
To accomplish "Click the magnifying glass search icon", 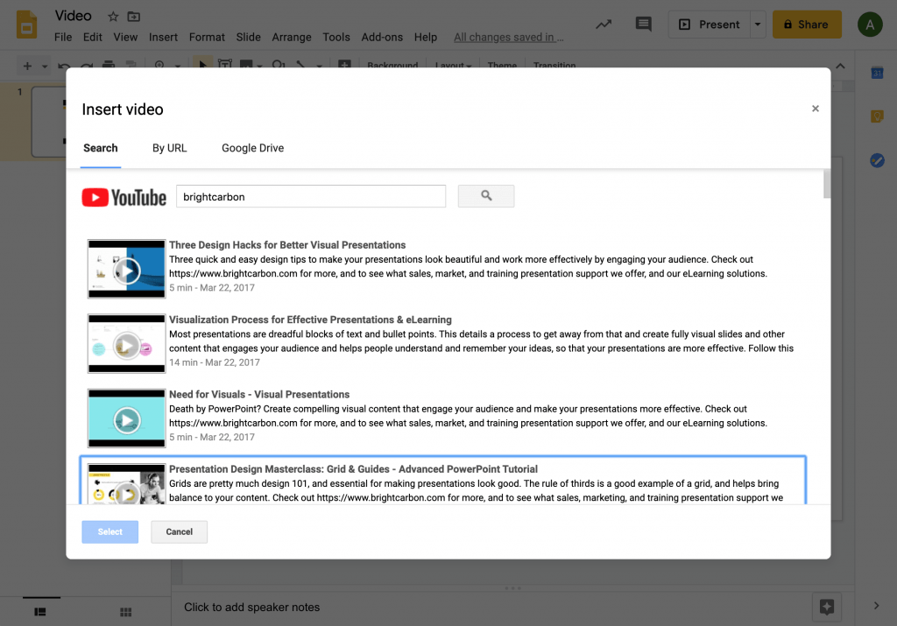I will pos(485,195).
